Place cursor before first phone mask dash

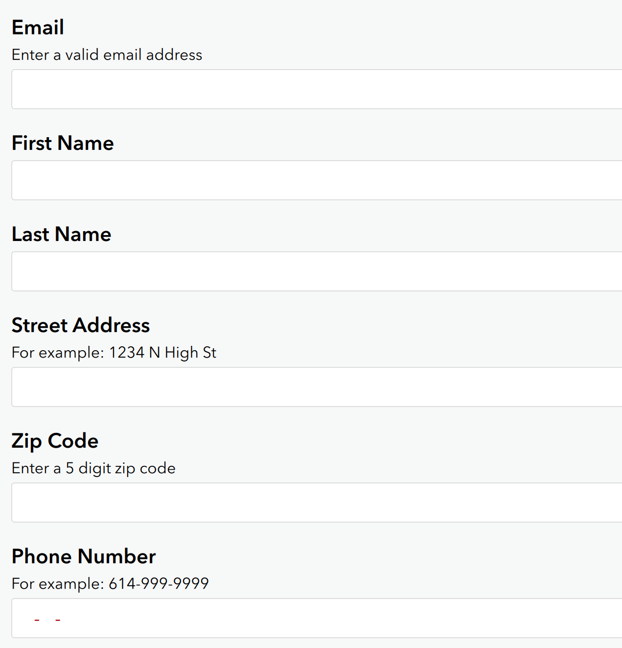27,620
